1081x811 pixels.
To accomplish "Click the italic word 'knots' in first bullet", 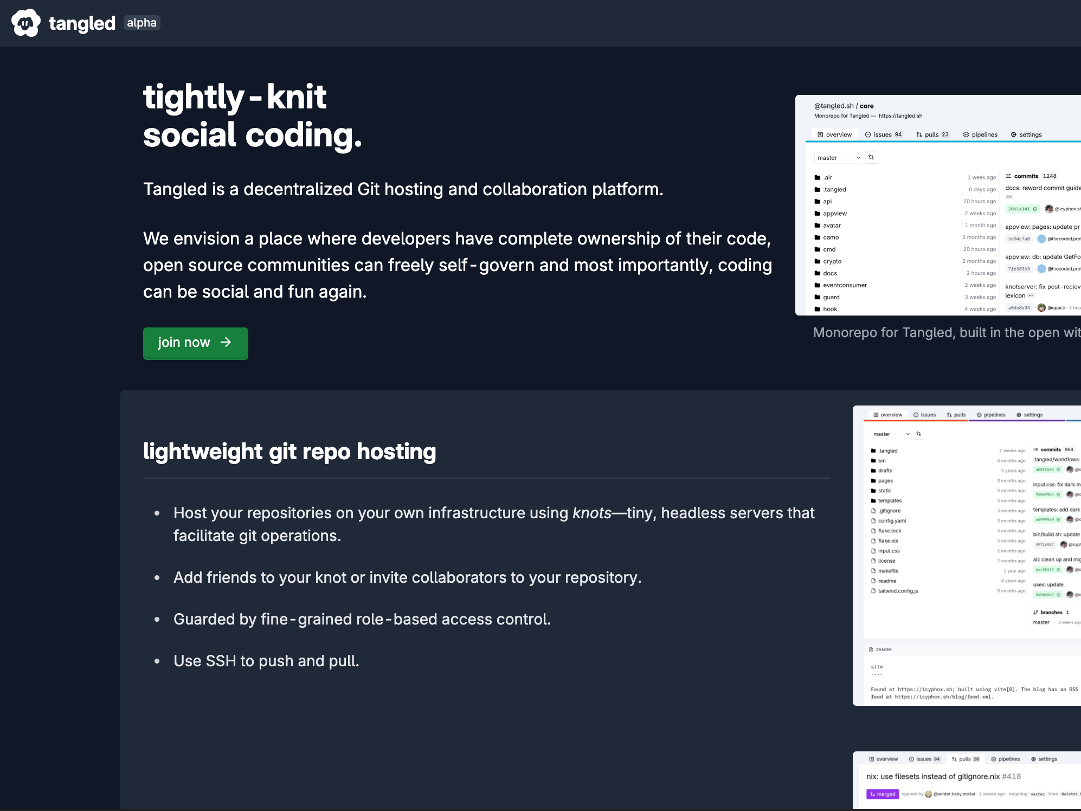I will 592,513.
